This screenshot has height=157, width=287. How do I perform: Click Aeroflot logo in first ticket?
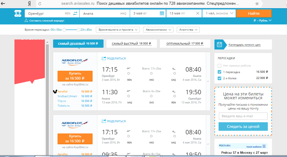pos(75,62)
